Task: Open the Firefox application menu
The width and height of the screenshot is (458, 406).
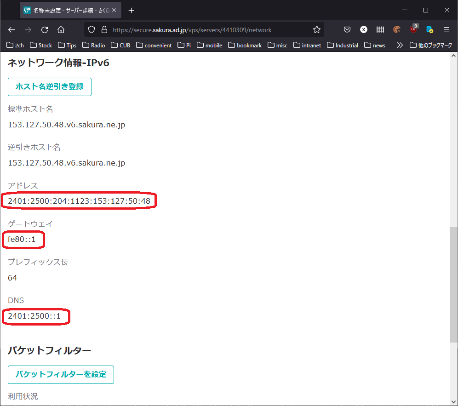Action: [x=447, y=29]
